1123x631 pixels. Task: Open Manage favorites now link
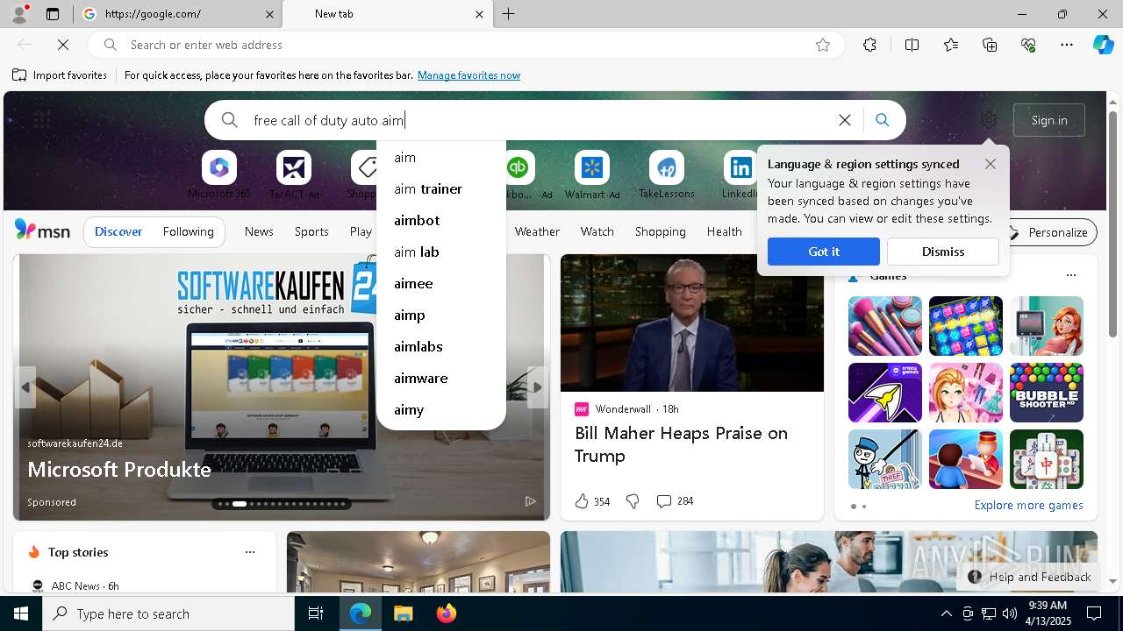(469, 75)
